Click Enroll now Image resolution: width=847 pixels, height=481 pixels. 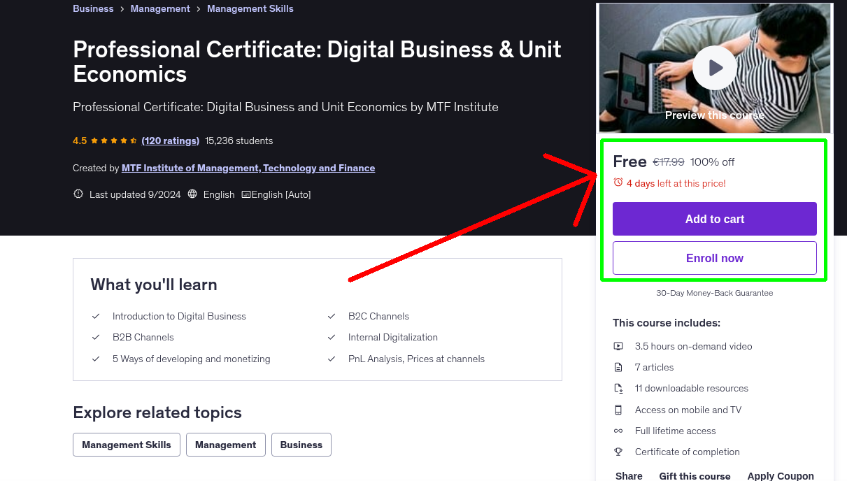pos(714,257)
